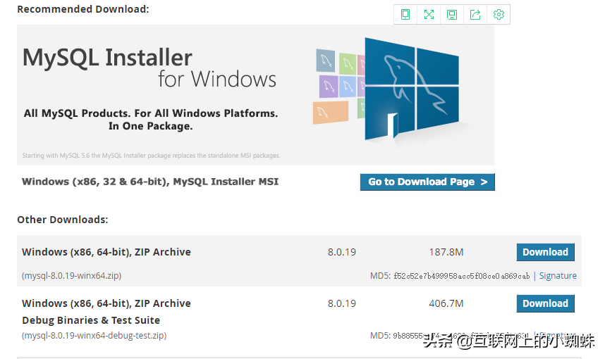Open the Signature link for mysql-8.0.19-winx64.zip
The image size is (605, 359).
[x=558, y=276]
